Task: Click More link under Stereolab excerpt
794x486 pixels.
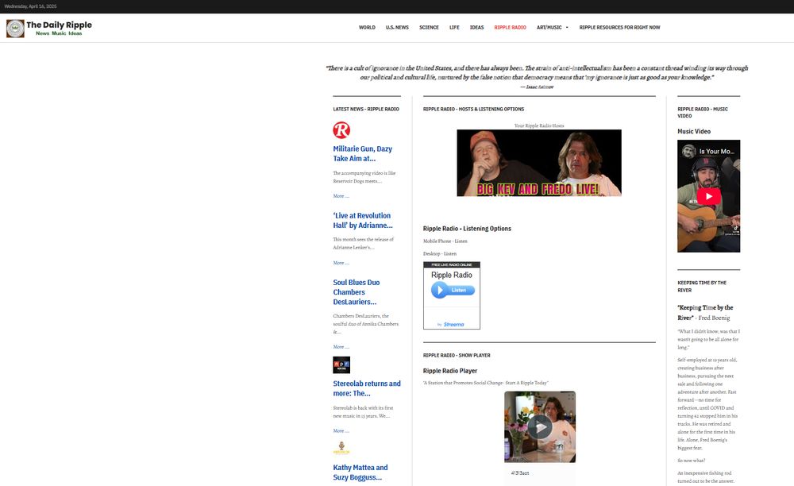Action: (341, 431)
